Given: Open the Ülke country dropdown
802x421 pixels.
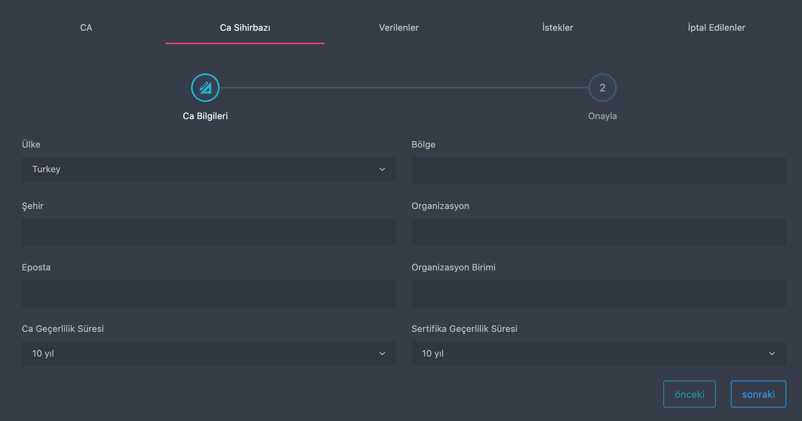Looking at the screenshot, I should pyautogui.click(x=208, y=169).
